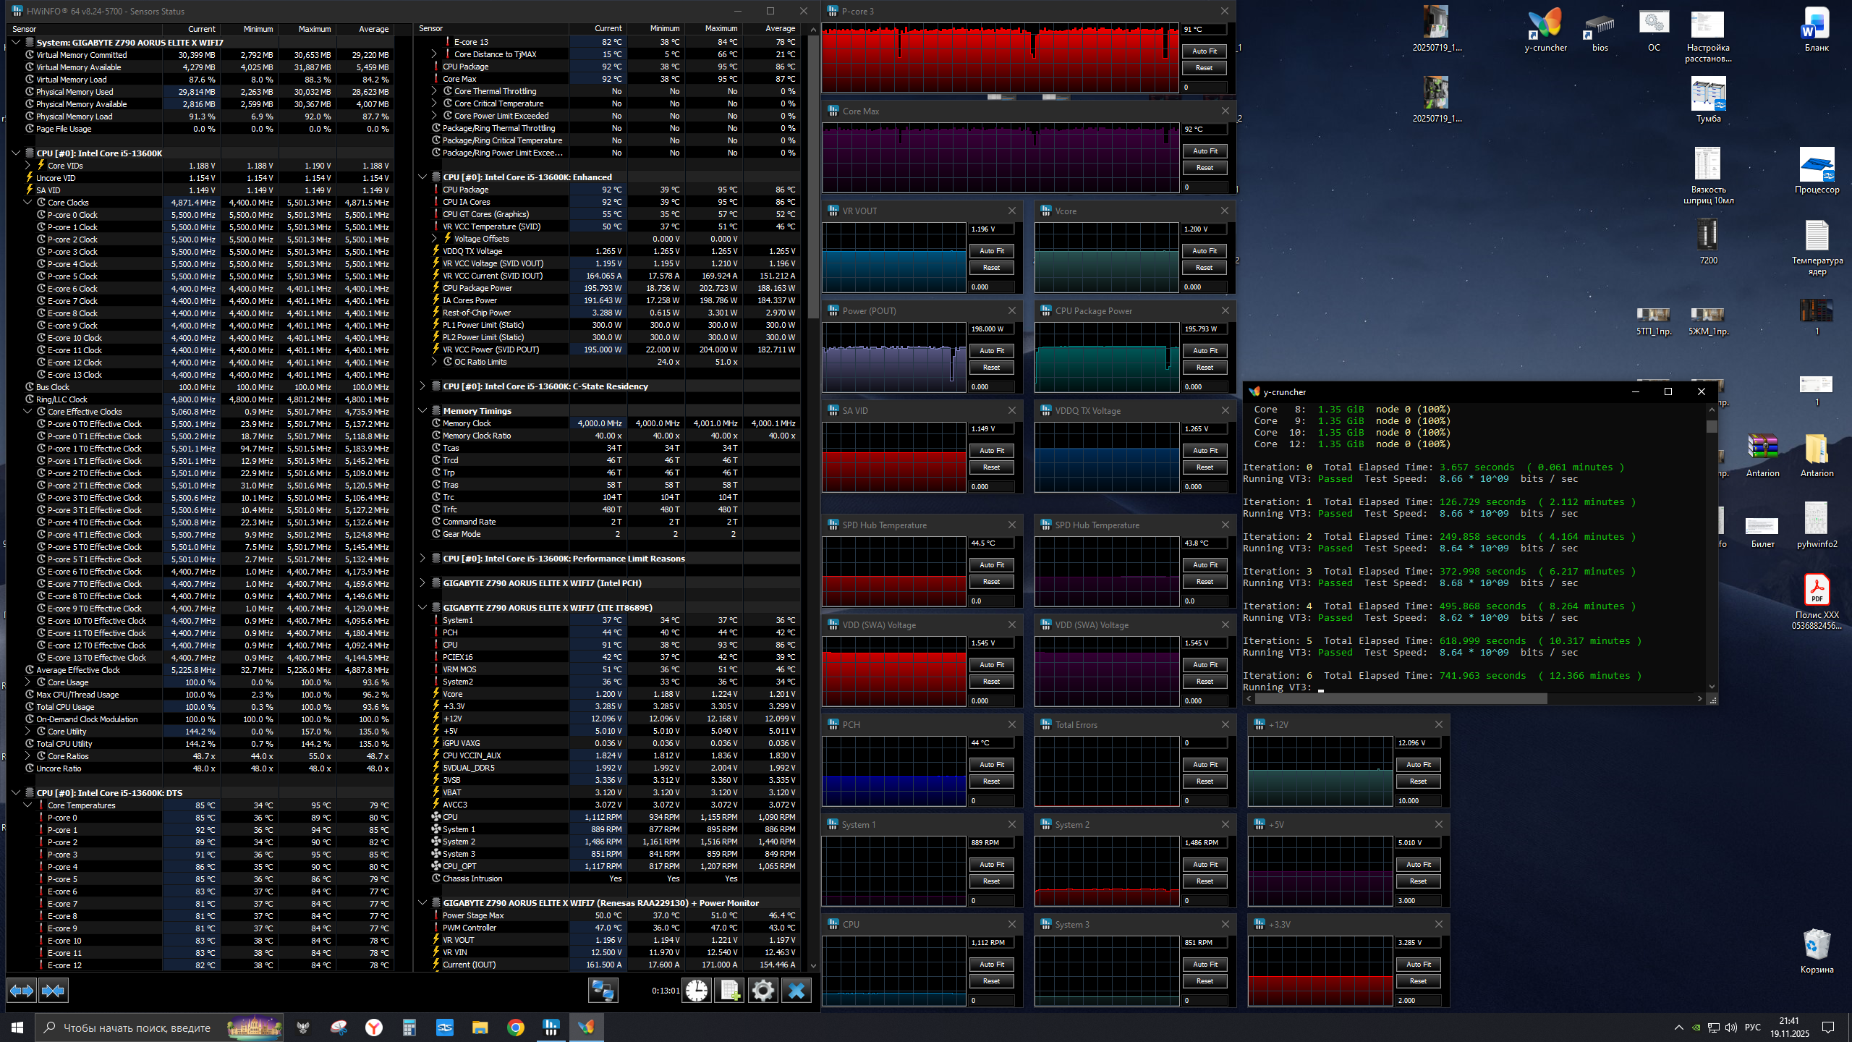Click the collapse columns arrows icon
The image size is (1852, 1042).
[54, 991]
